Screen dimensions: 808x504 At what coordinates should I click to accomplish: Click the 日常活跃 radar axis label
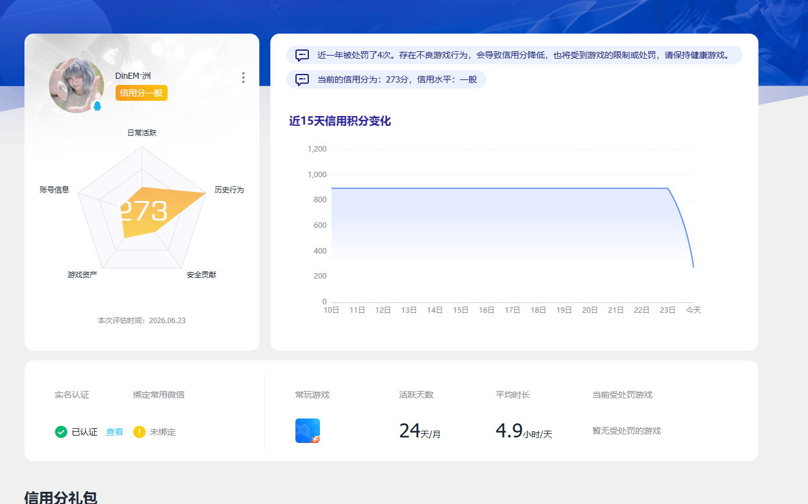pos(142,133)
